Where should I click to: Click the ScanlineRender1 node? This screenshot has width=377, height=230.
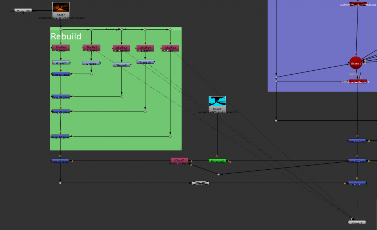(358, 81)
